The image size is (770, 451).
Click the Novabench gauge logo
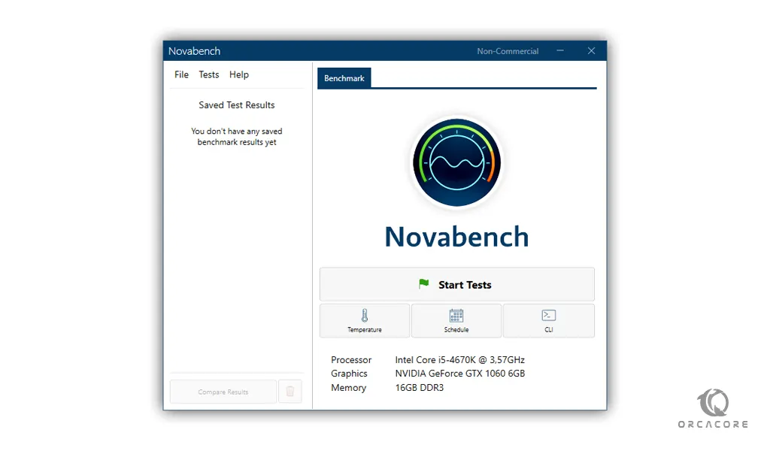tap(456, 162)
